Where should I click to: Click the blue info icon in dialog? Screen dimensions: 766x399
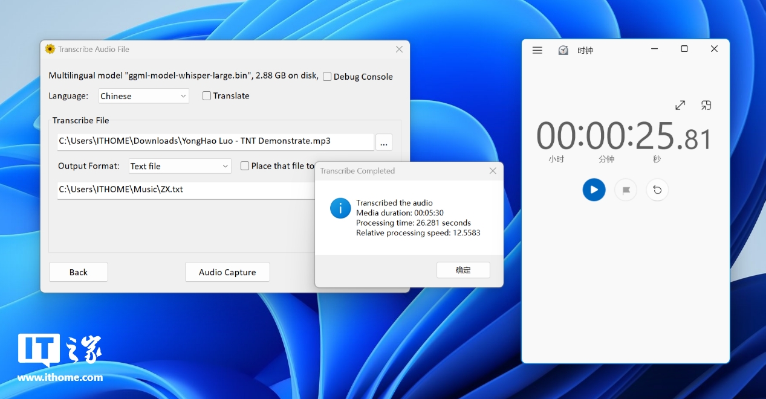tap(340, 208)
